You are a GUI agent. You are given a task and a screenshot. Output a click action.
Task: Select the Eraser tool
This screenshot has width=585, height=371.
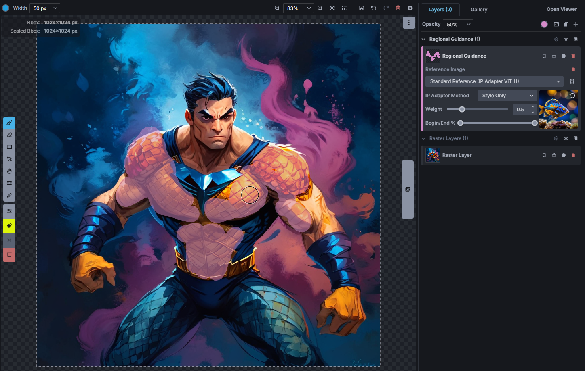click(9, 135)
